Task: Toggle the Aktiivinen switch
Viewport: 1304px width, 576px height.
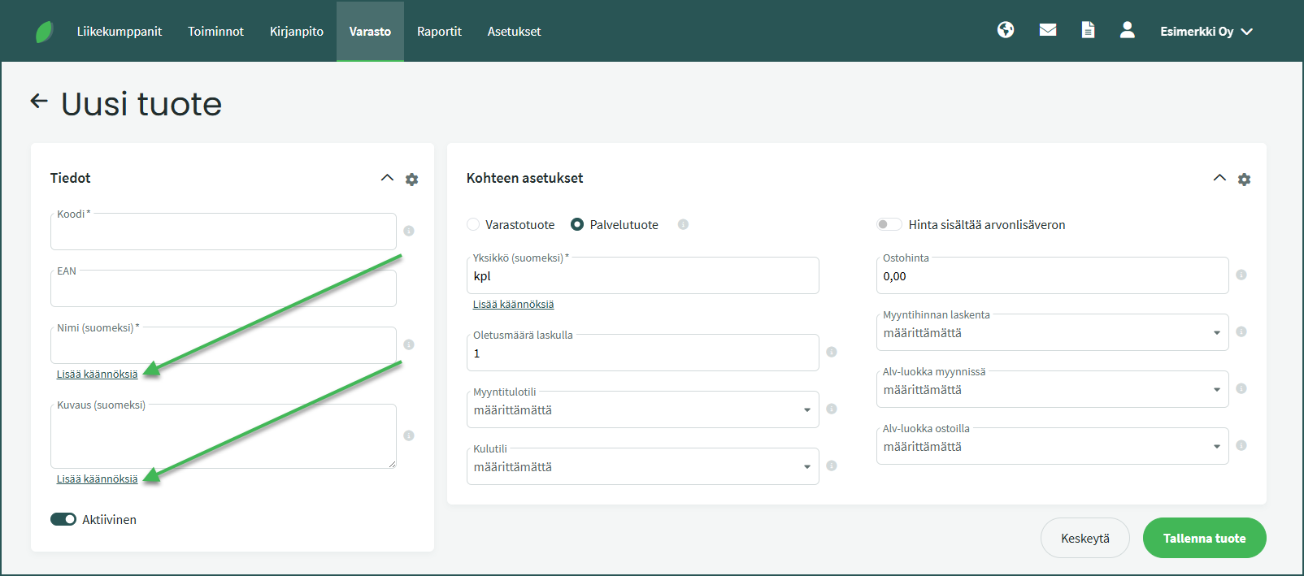Action: click(63, 519)
